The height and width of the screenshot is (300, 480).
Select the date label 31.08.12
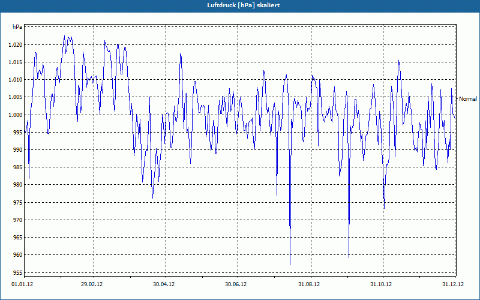pos(309,284)
